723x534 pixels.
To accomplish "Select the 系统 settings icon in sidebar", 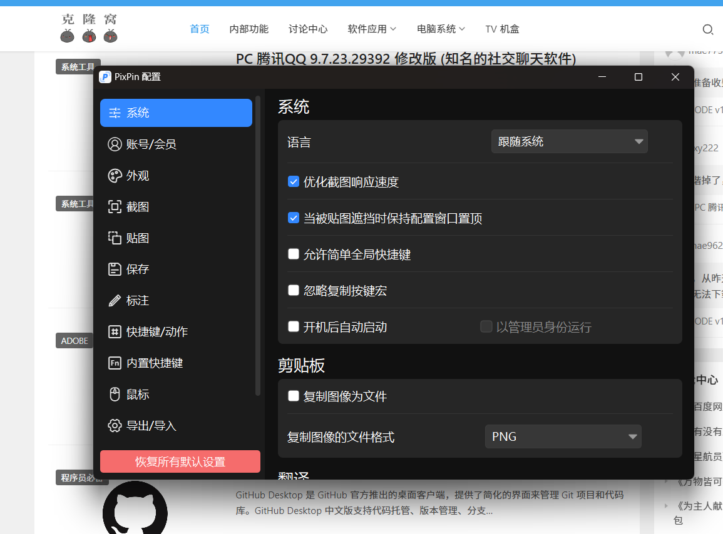I will [115, 113].
